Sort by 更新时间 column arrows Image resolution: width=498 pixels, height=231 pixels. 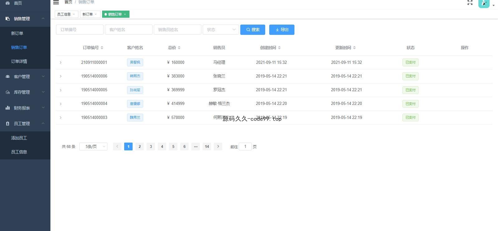(x=354, y=48)
